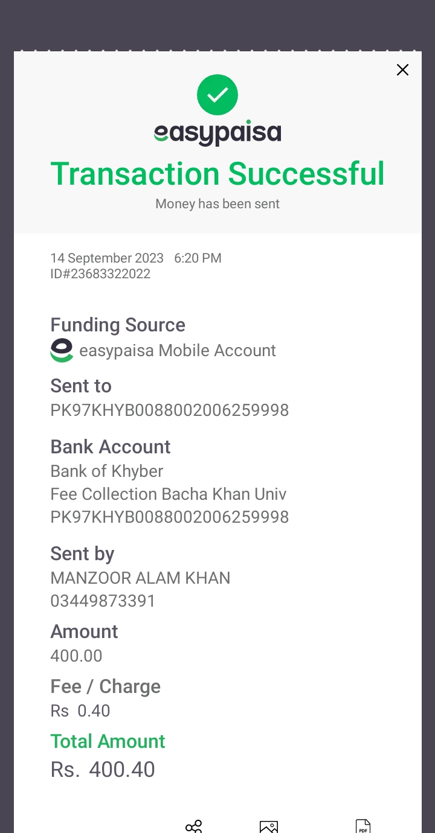Tap Bank of Khyber text
This screenshot has height=833, width=435.
[107, 471]
